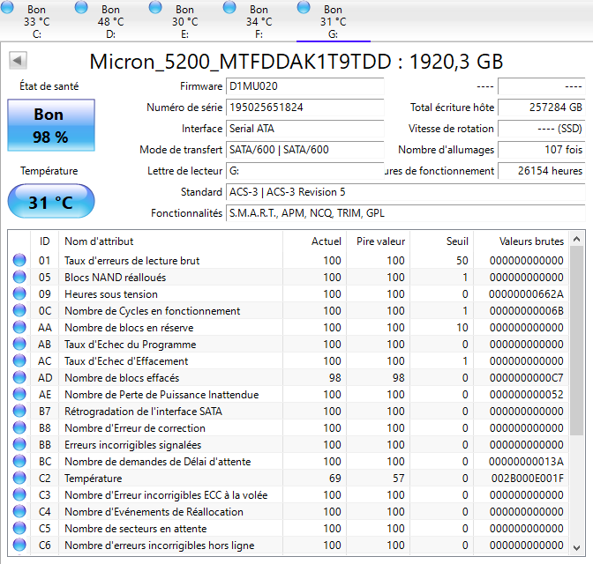Select drive D: tab at 48 °C
The width and height of the screenshot is (593, 564).
click(x=111, y=21)
